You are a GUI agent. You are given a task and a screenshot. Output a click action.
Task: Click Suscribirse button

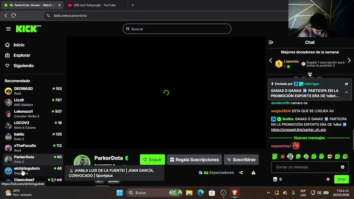tap(241, 159)
